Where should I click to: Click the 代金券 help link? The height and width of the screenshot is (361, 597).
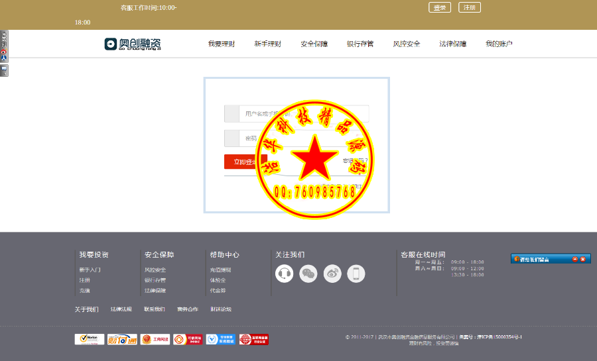[x=218, y=290]
